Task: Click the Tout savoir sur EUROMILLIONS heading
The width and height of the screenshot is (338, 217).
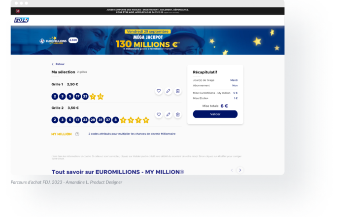Action: pos(118,172)
